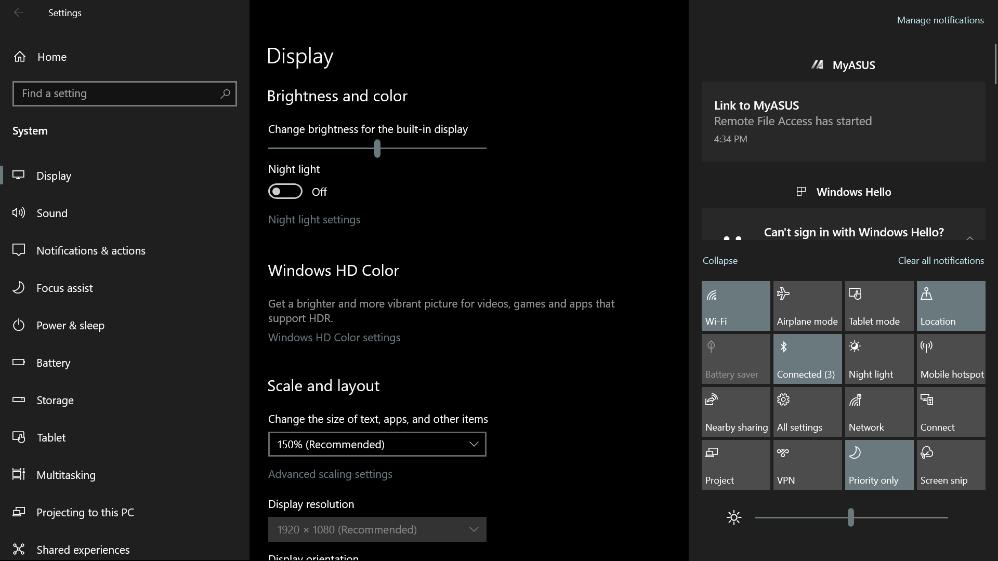Screen dimensions: 998x561
Task: Click the Battery sidebar icon
Action: coord(19,362)
